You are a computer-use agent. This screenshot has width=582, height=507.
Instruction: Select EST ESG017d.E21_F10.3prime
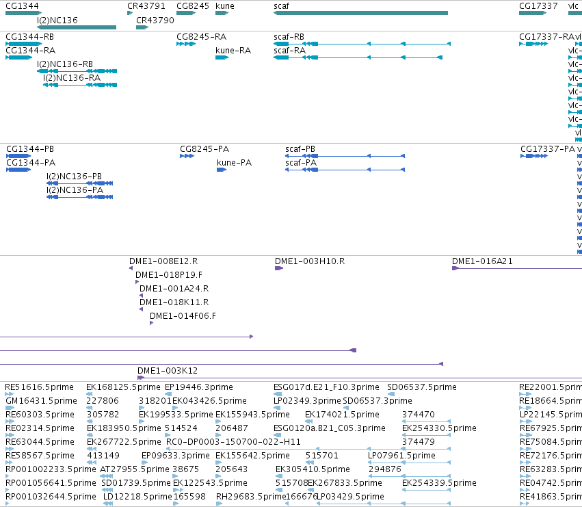(x=327, y=387)
